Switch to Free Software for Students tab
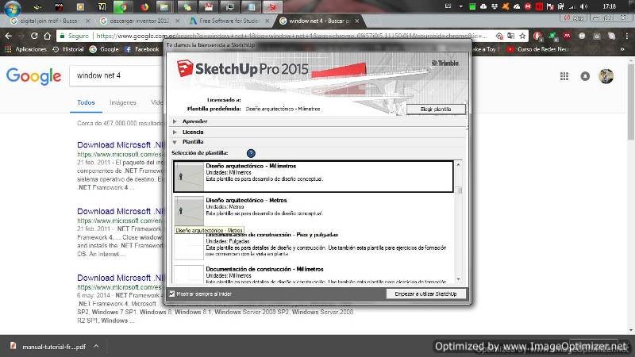 tap(229, 21)
